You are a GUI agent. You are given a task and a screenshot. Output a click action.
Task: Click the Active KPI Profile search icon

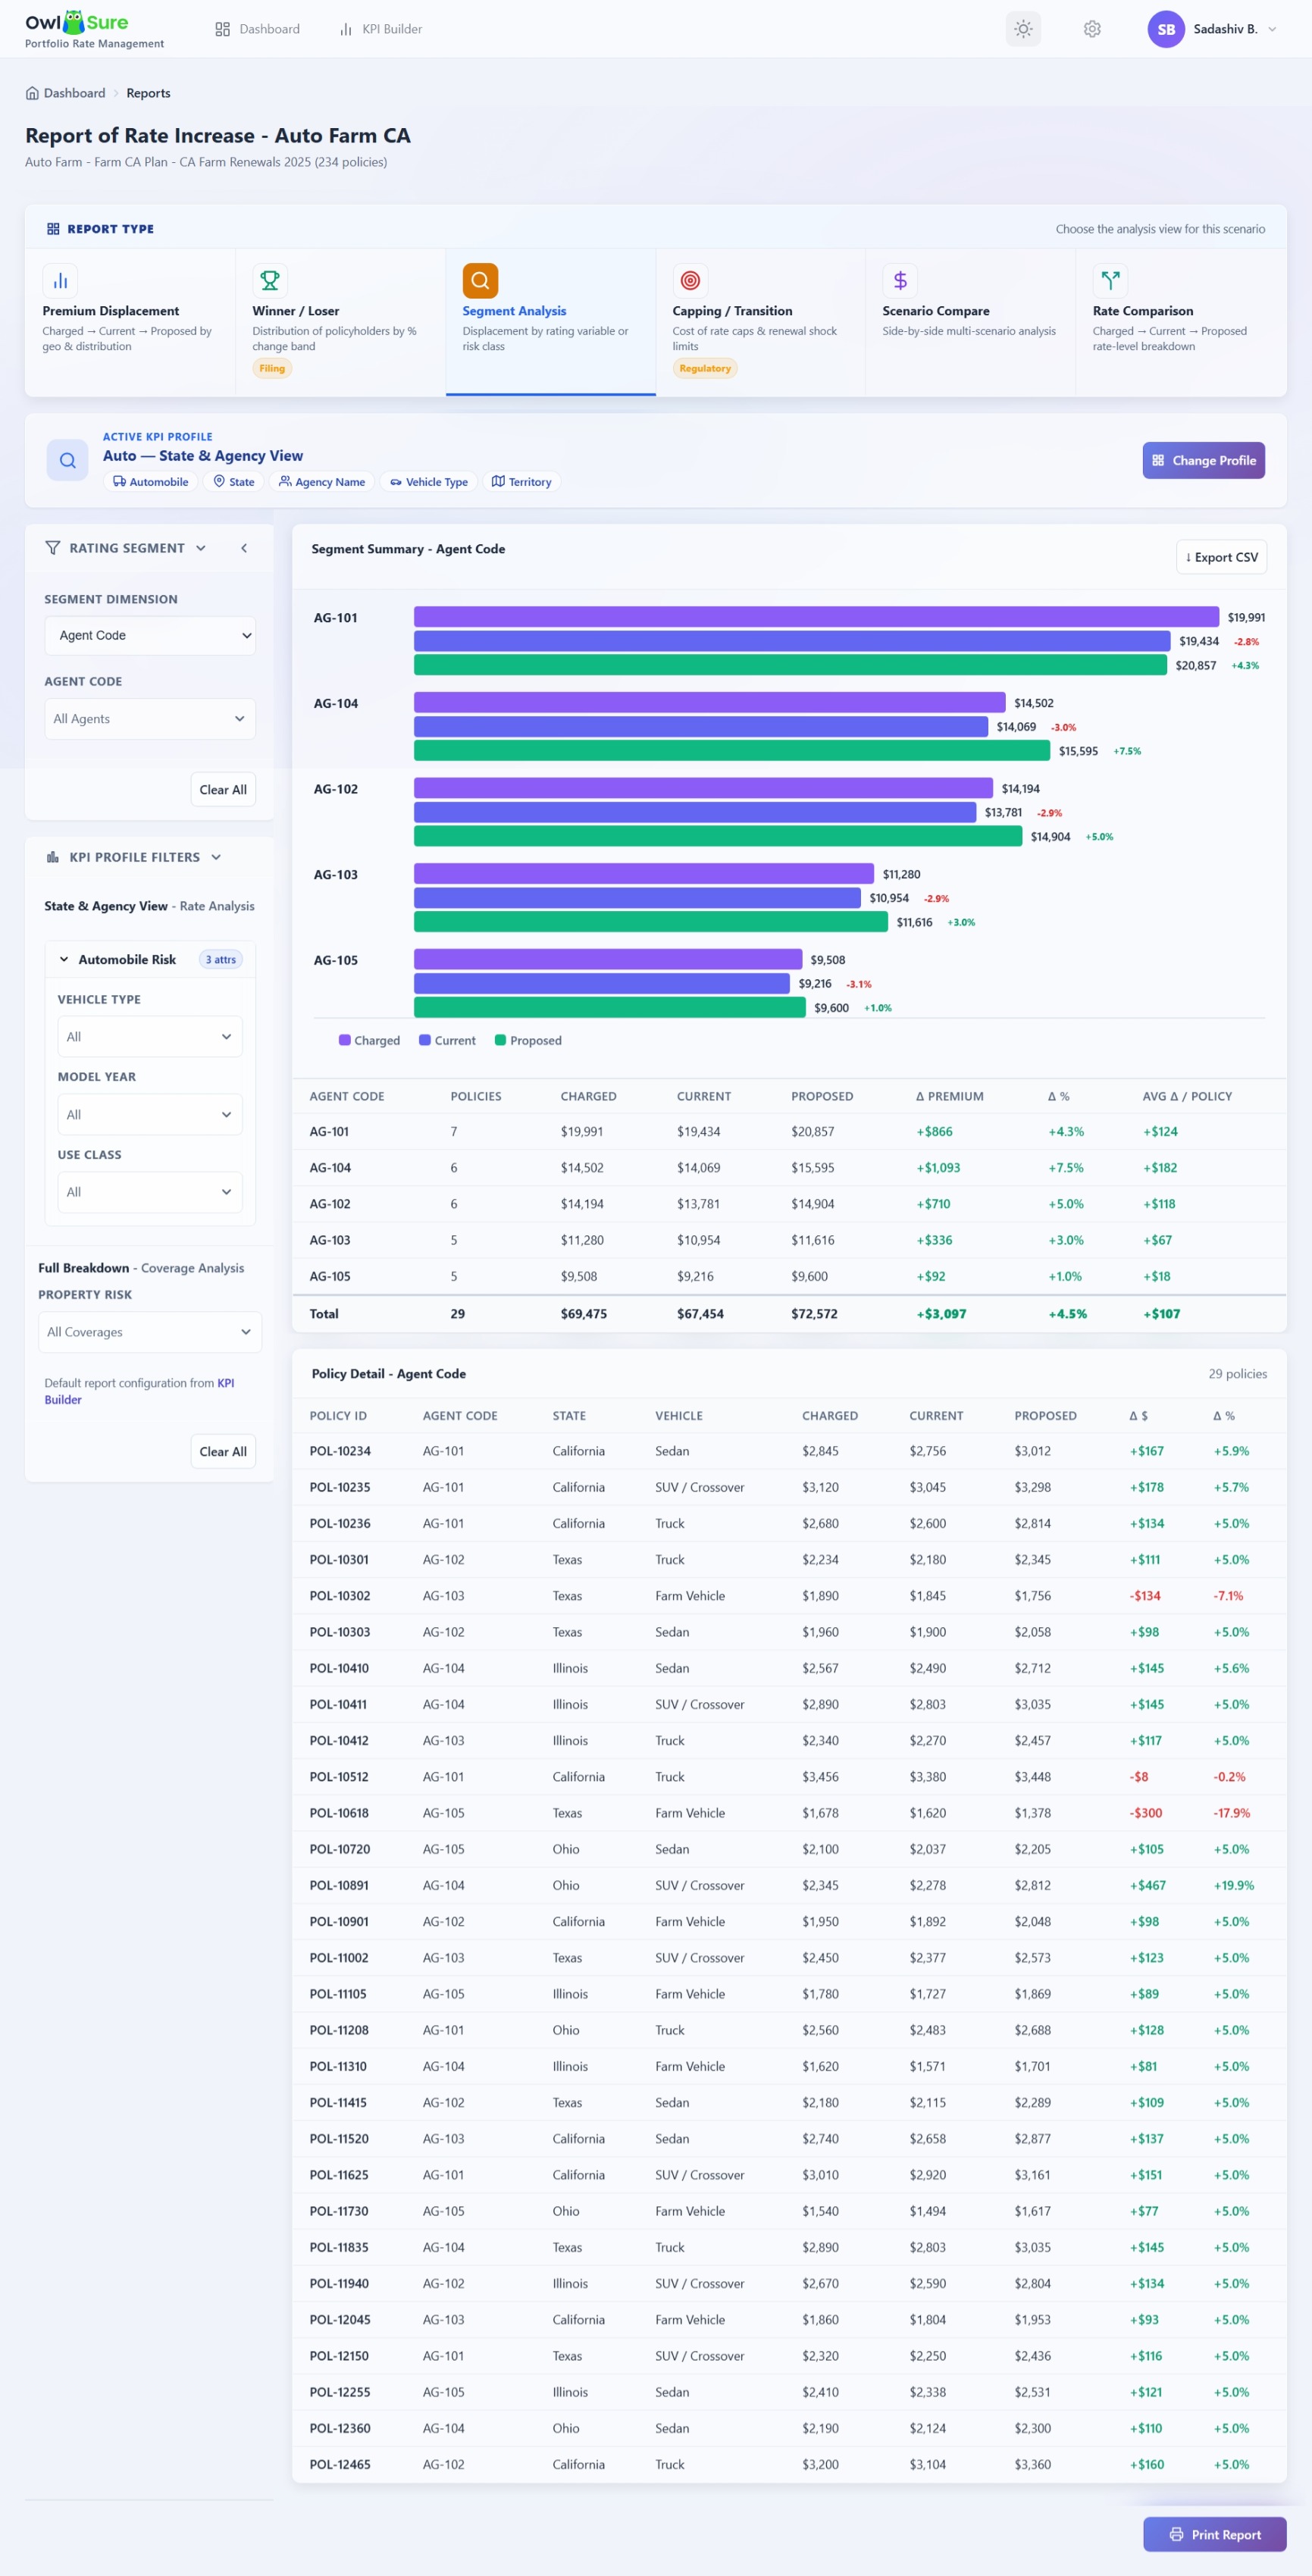coord(67,460)
